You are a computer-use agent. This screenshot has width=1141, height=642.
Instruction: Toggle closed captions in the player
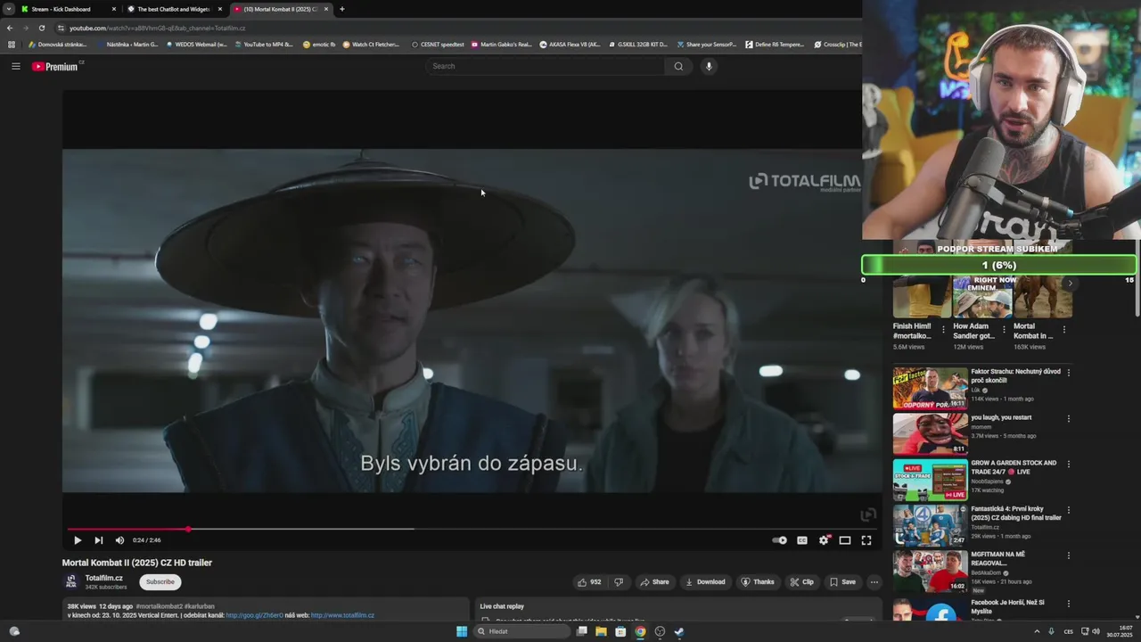802,540
